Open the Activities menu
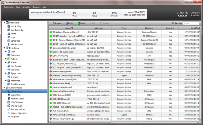The image size is (203, 125). click(26, 7)
